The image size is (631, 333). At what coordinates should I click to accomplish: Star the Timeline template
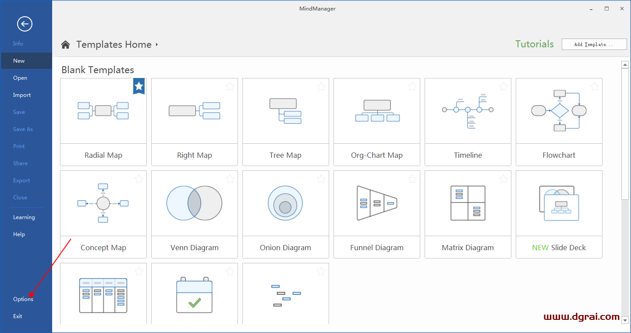coord(503,86)
